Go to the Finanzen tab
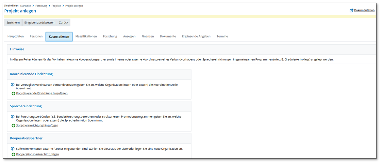 point(147,37)
